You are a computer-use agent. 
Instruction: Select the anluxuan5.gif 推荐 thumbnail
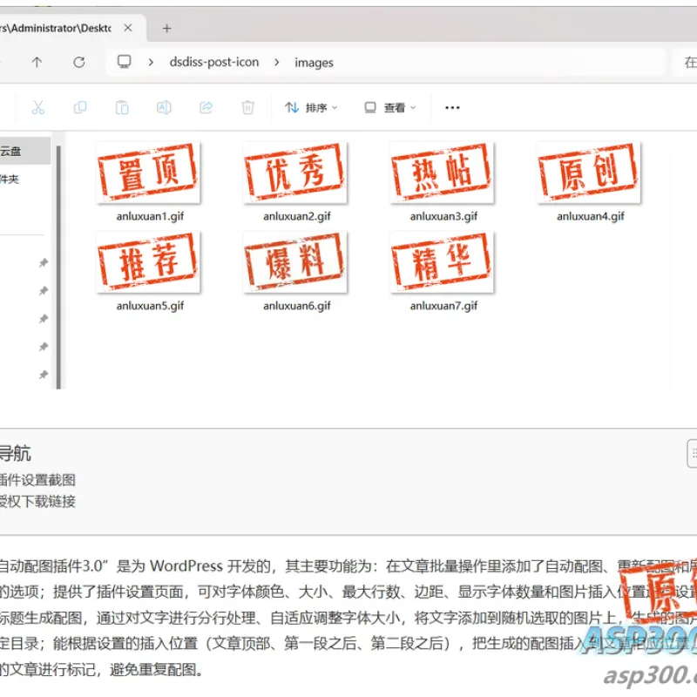[x=148, y=262]
